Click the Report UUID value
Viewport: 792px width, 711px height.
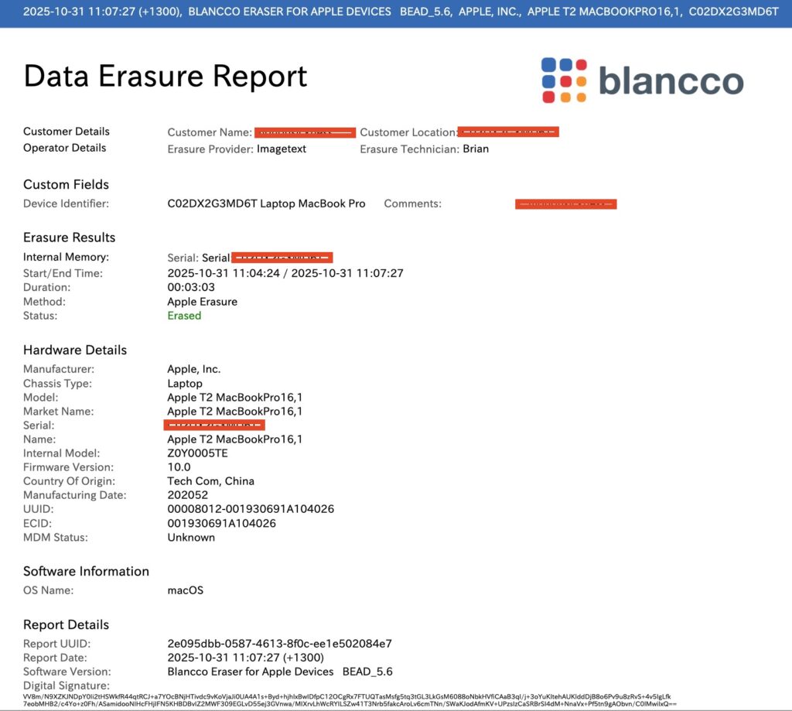pyautogui.click(x=279, y=644)
